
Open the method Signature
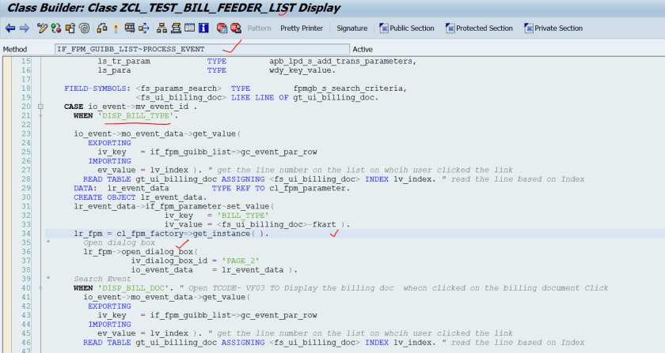[352, 28]
